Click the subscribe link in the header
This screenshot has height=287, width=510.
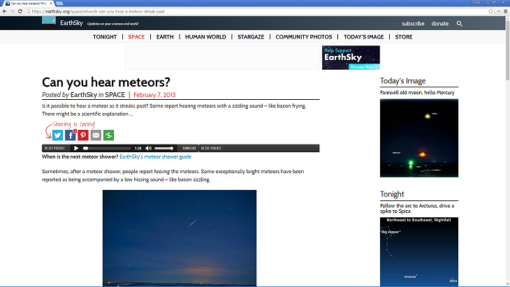pos(413,24)
